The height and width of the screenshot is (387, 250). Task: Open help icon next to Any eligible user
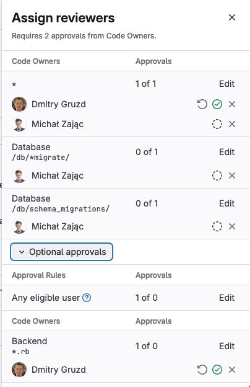(x=87, y=298)
